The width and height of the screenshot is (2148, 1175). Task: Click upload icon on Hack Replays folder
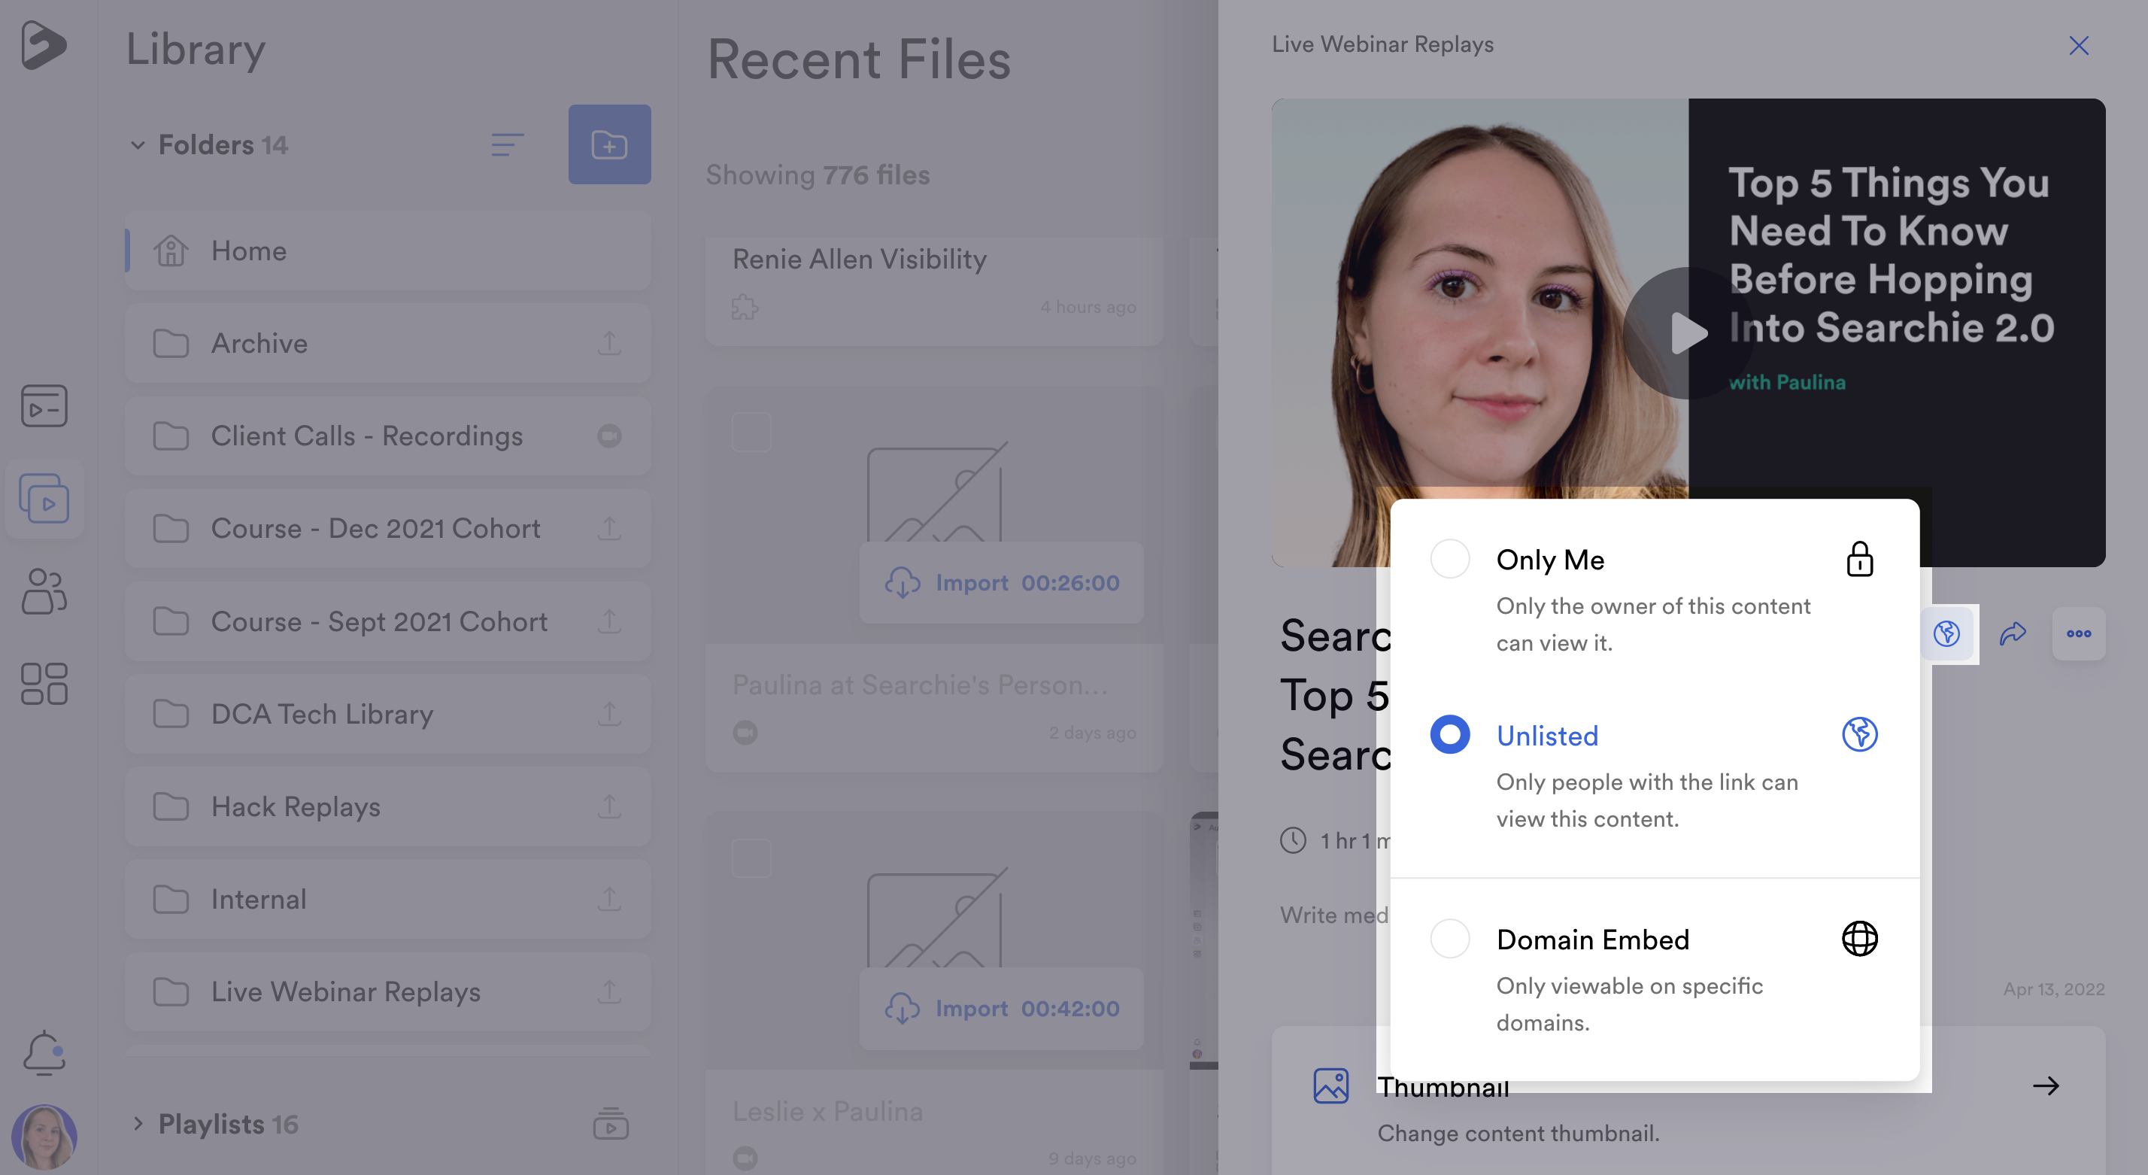coord(609,806)
